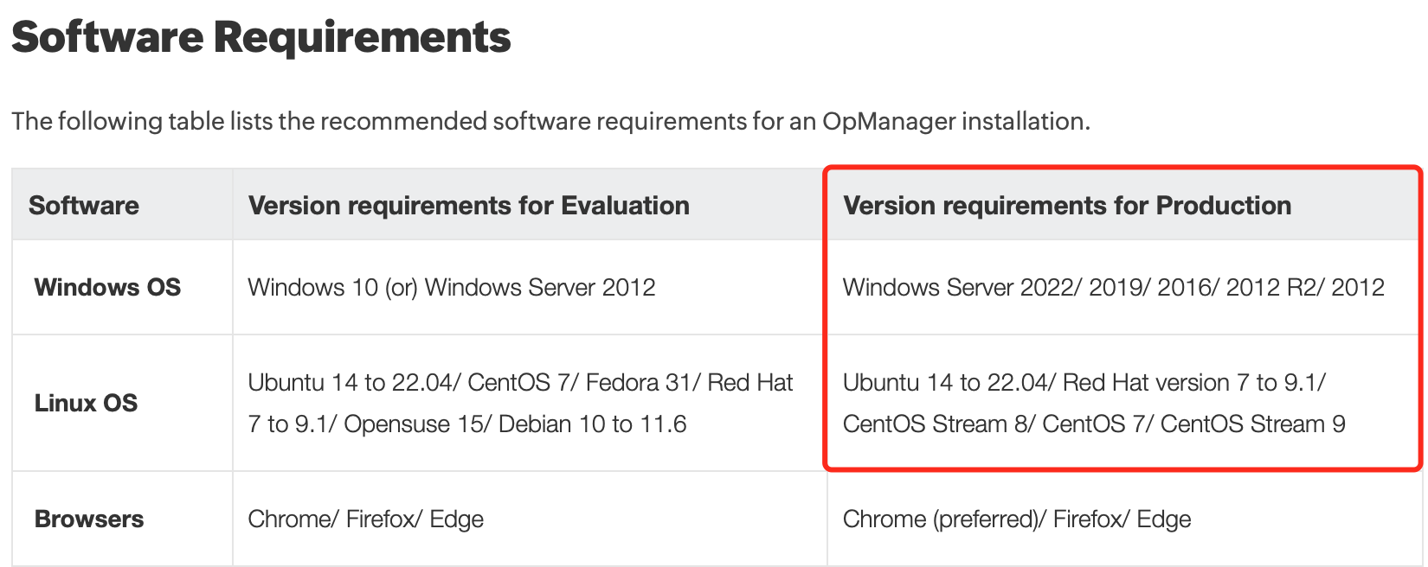Image resolution: width=1428 pixels, height=567 pixels.
Task: Click Windows Server 2012 in evaluation cell
Action: pos(540,287)
